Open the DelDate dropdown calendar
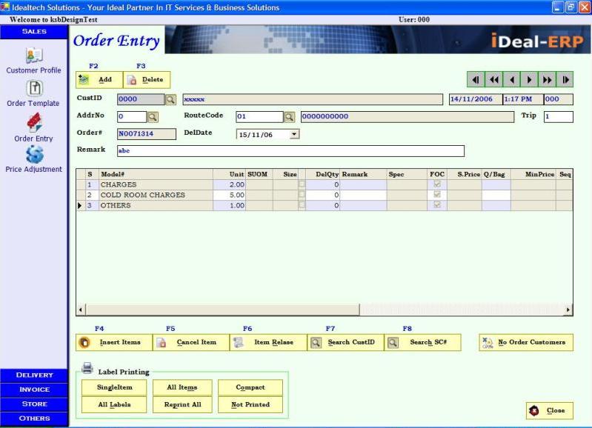This screenshot has width=592, height=428. (294, 134)
